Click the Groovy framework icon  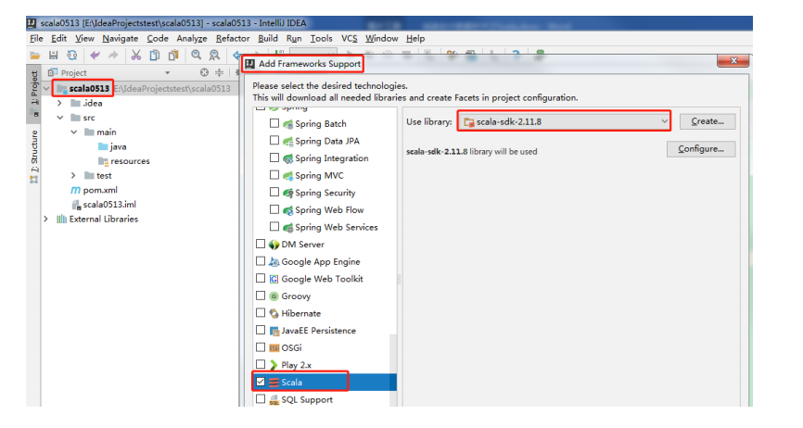(x=274, y=296)
